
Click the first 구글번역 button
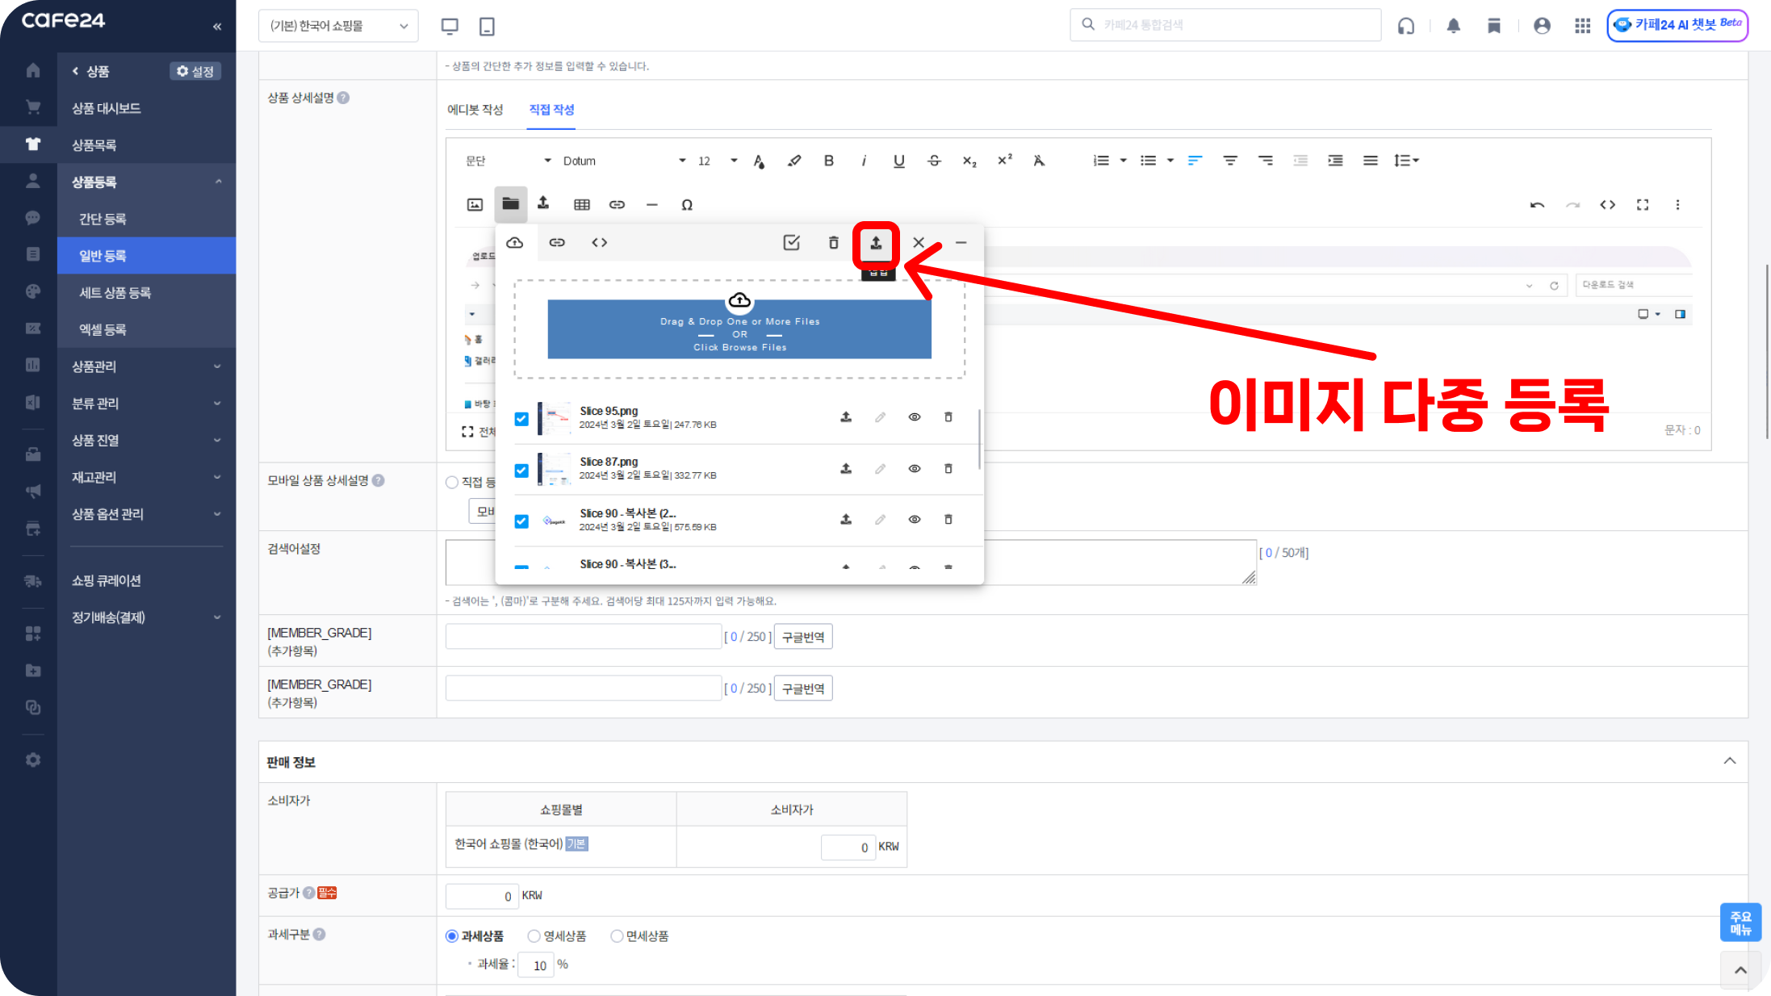point(802,637)
